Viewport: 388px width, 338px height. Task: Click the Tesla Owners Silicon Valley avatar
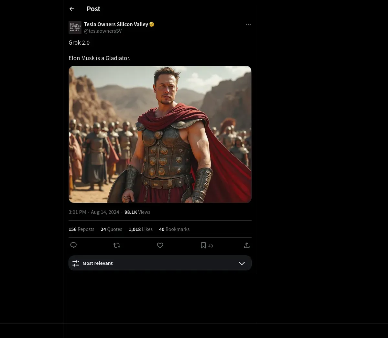[x=75, y=27]
